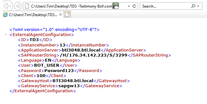Refresh the page with the reload icon
Viewport: 207px width, 104px height.
click(x=134, y=6)
